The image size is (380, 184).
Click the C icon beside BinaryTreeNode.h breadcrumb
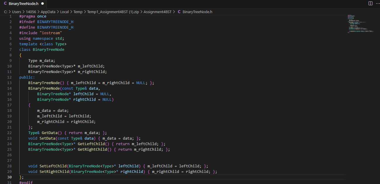pos(179,12)
